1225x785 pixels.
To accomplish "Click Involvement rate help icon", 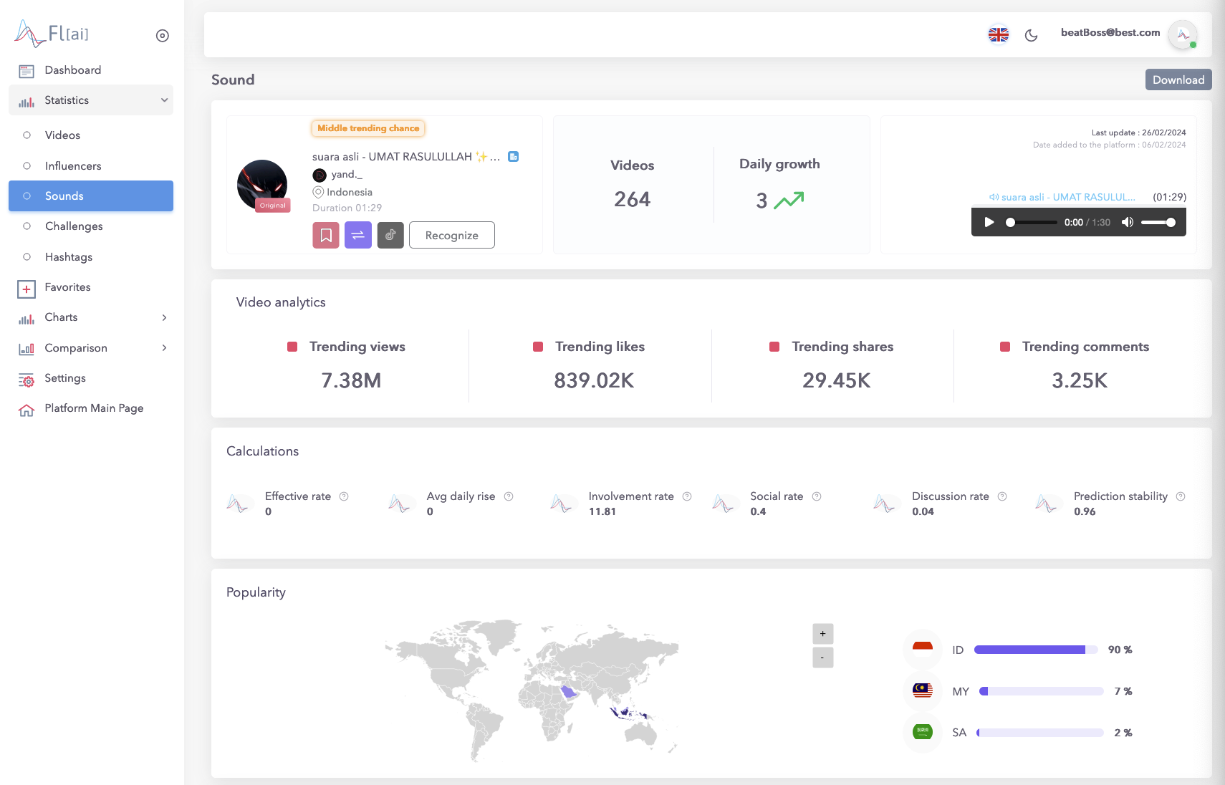I will point(687,496).
